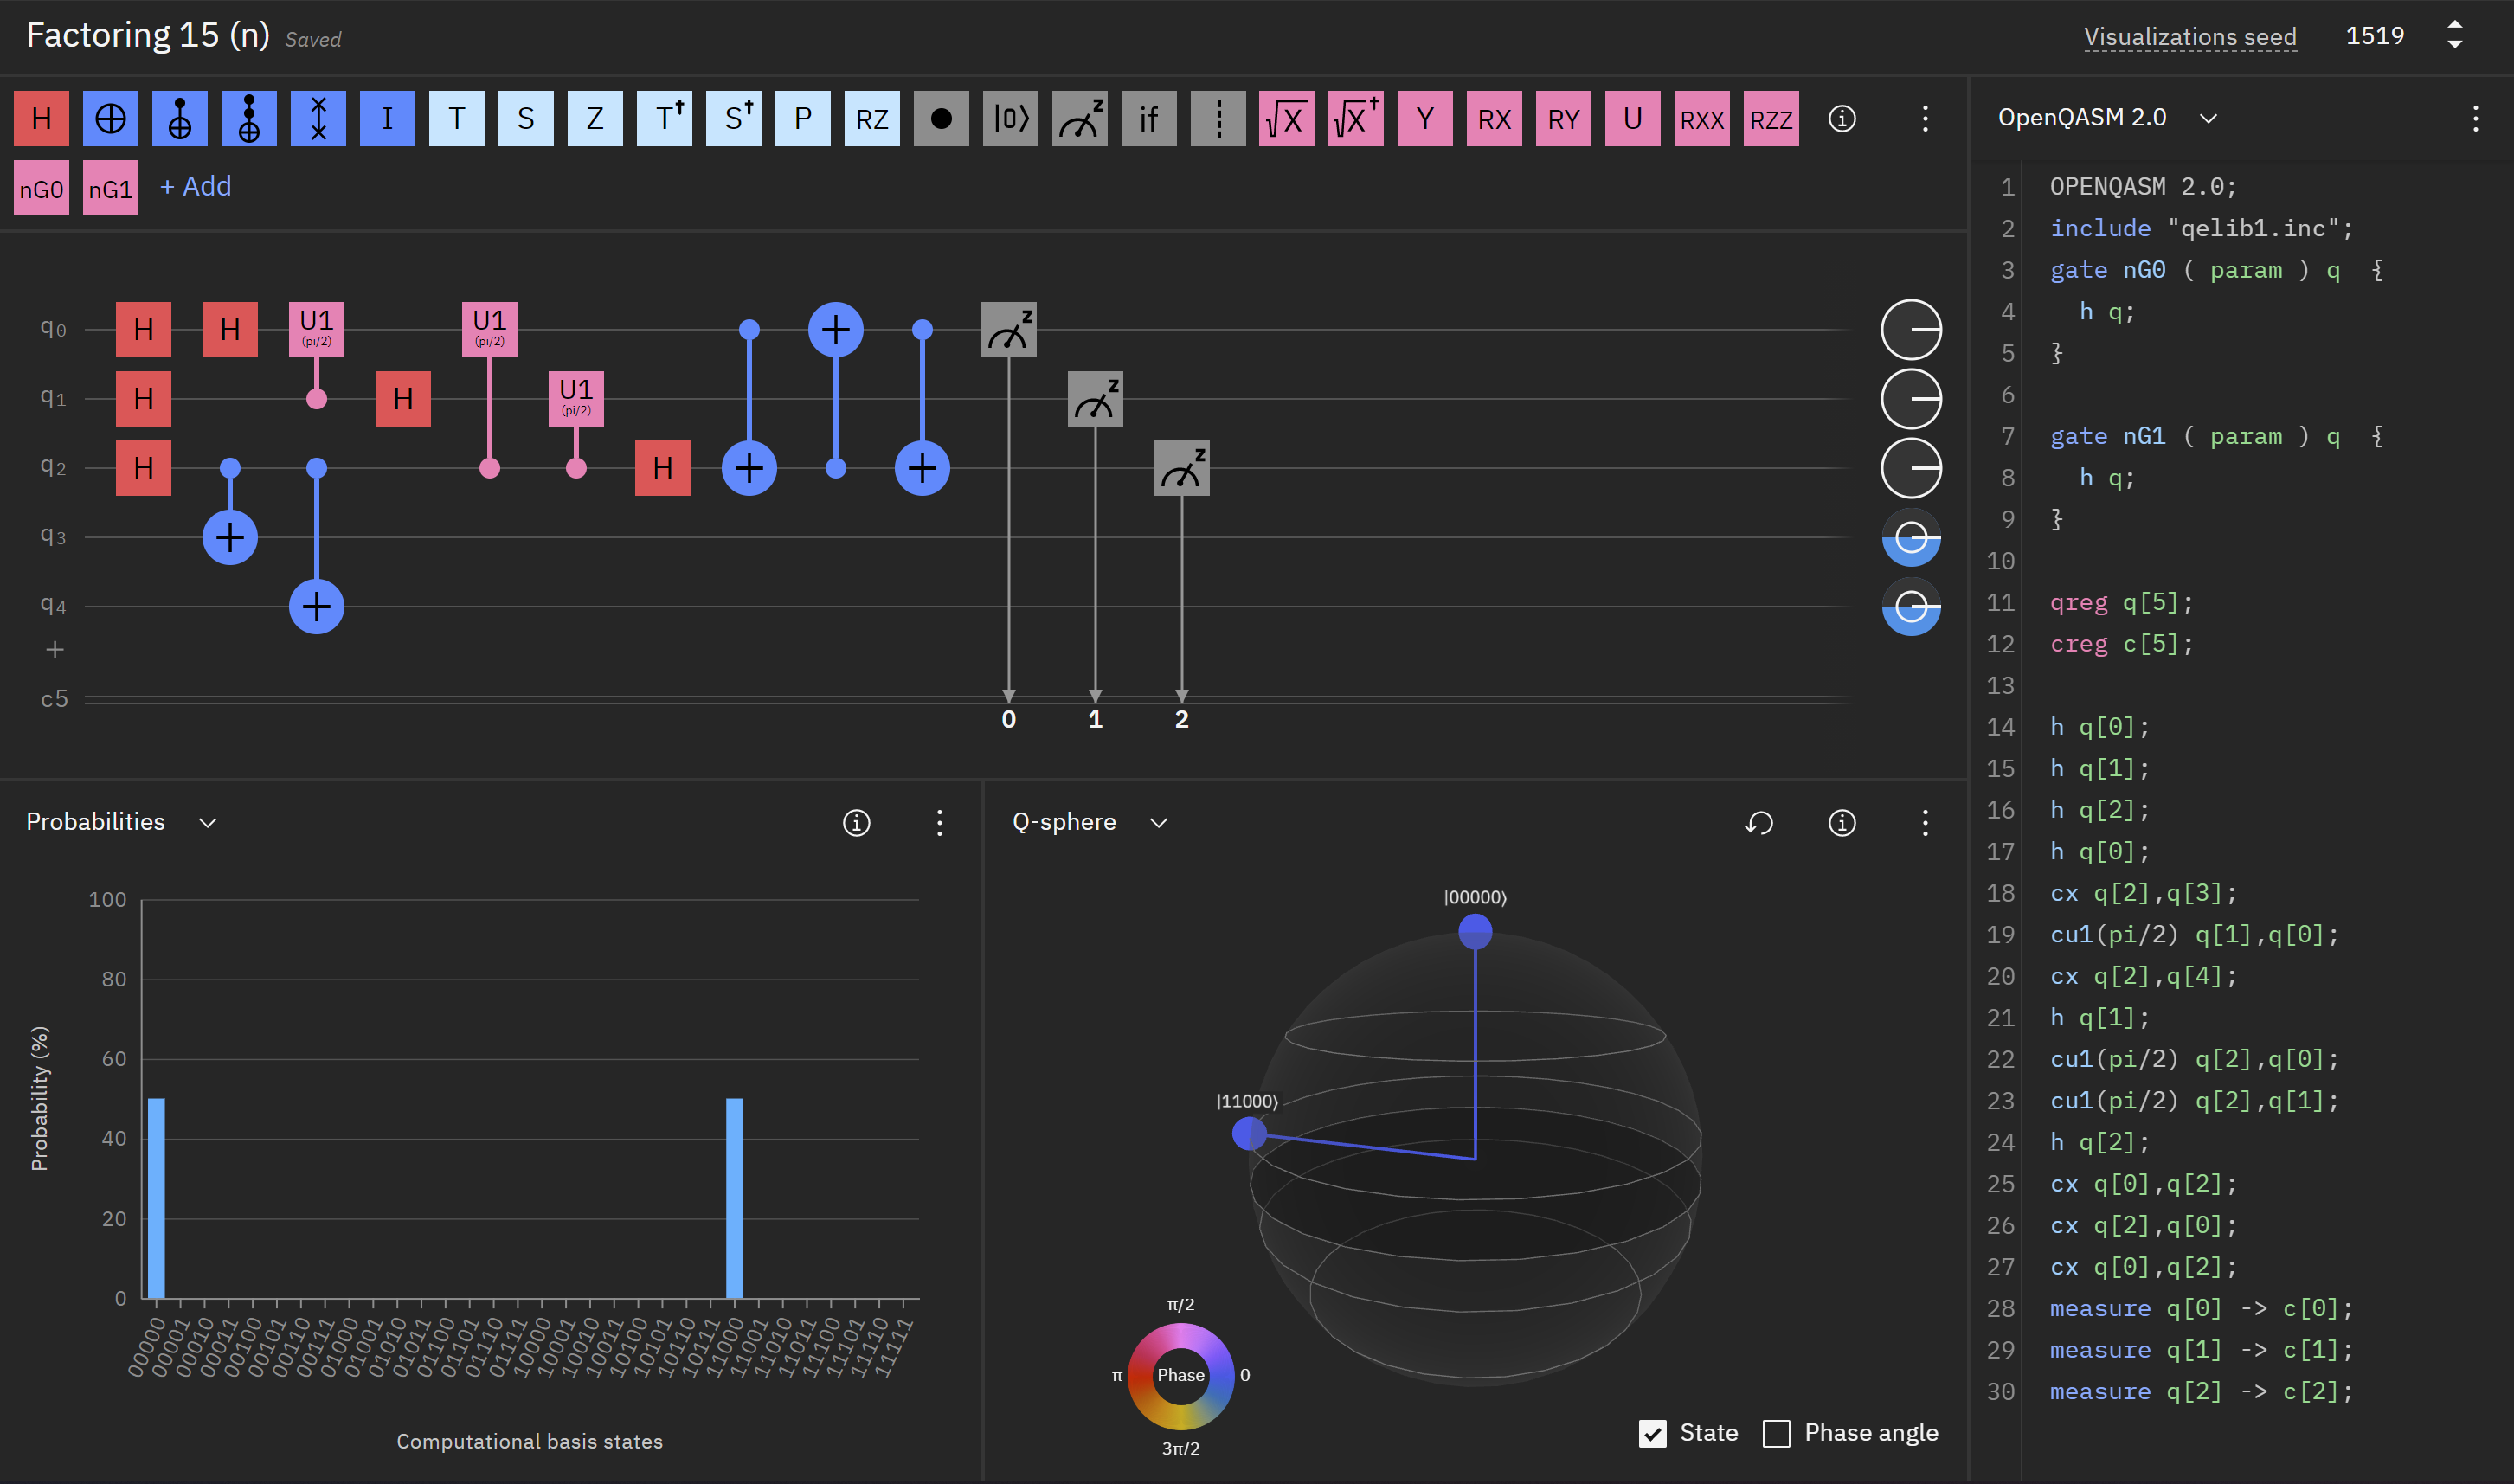This screenshot has height=1484, width=2514.
Task: Click the 11000 probability bar
Action: [x=735, y=1199]
